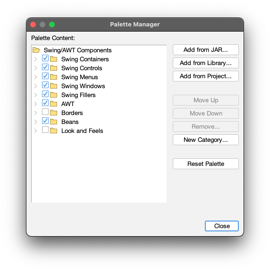The image size is (270, 271).
Task: Select the Beans category label
Action: [x=70, y=122]
